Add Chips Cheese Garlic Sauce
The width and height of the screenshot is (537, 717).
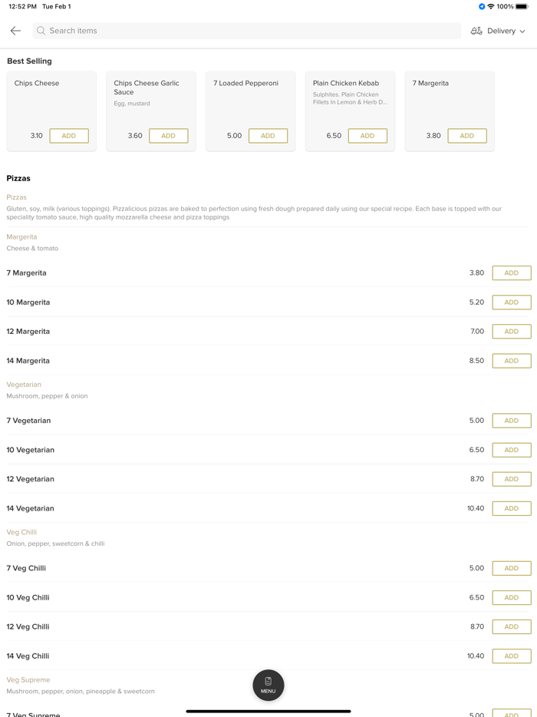tap(169, 136)
